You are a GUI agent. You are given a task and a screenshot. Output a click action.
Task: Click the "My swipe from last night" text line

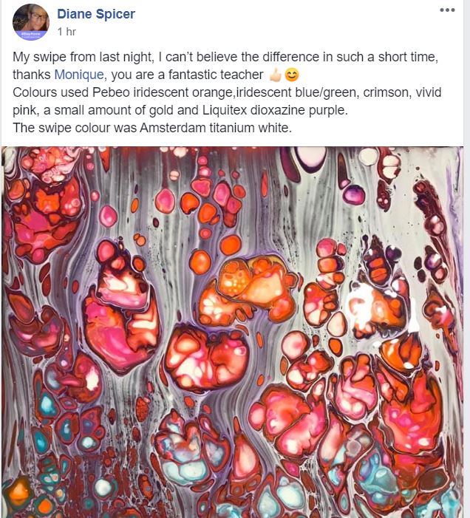point(225,57)
